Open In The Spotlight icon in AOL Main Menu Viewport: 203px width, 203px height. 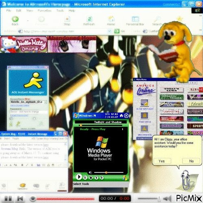pos(145,103)
